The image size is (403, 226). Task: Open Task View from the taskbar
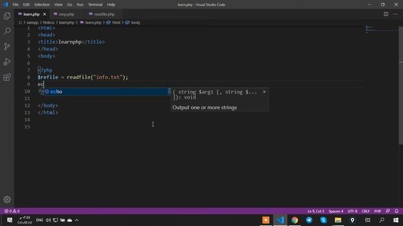click(368, 220)
